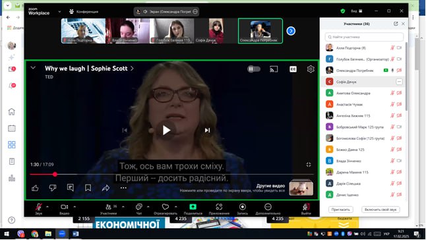Click the cast to TV icon
The width and height of the screenshot is (426, 240).
(x=274, y=69)
